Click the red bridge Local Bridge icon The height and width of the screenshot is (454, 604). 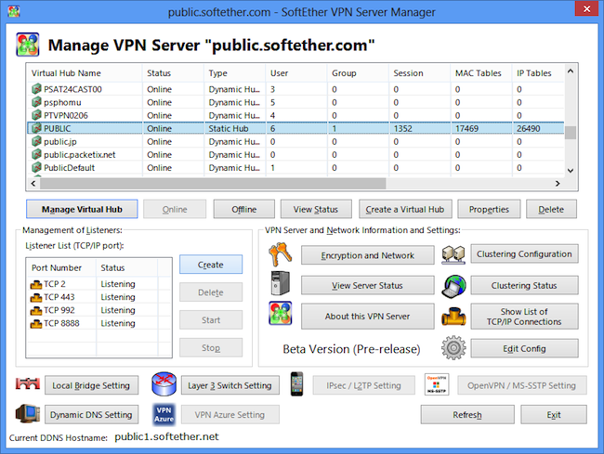pos(28,383)
